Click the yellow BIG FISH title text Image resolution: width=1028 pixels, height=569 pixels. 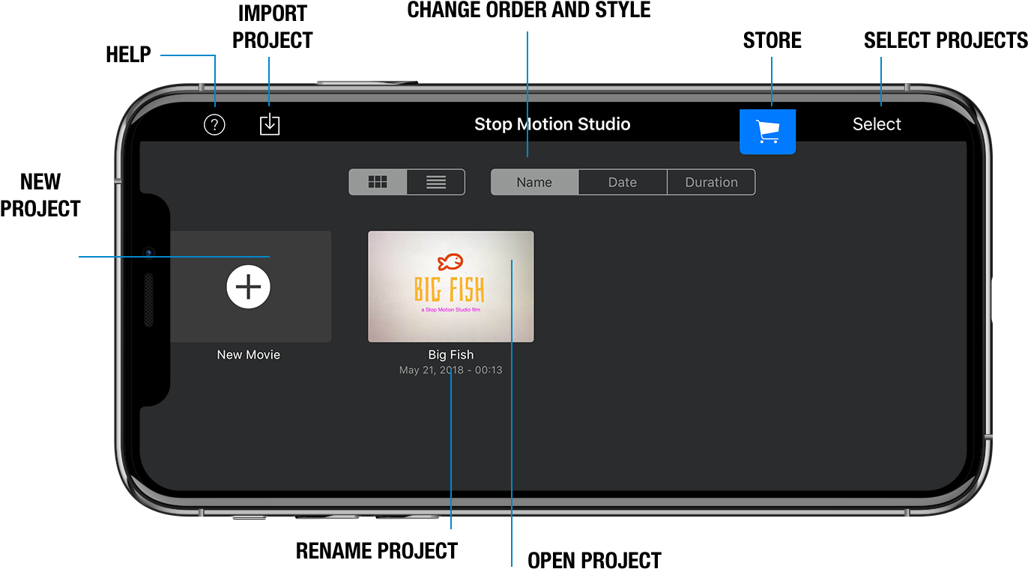tap(450, 290)
